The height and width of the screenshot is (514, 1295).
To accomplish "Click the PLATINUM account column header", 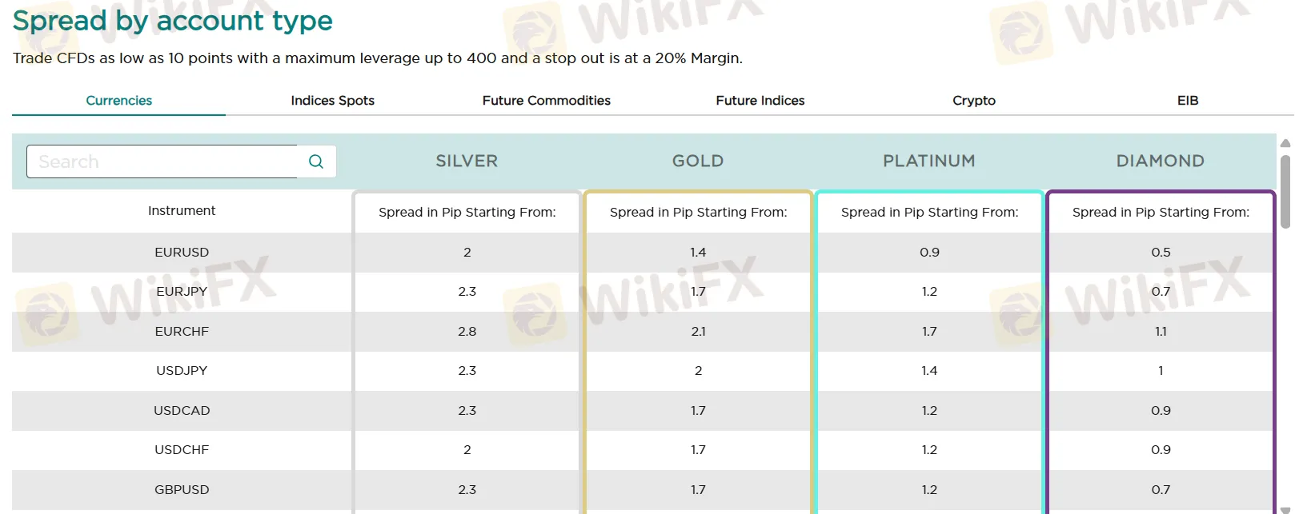I will click(x=929, y=161).
